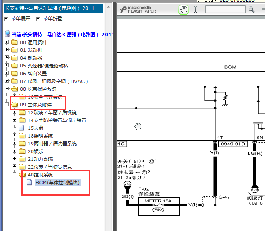This screenshot has width=265, height=231.
Task: Click the Macromedia FlashPaper logo
Action: pos(138,10)
